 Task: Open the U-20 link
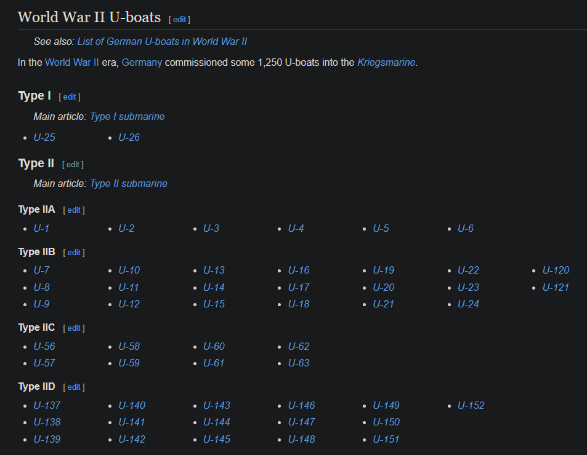pos(384,288)
